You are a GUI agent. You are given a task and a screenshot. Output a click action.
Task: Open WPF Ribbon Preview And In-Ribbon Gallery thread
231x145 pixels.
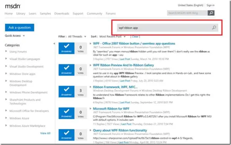coord(124,65)
